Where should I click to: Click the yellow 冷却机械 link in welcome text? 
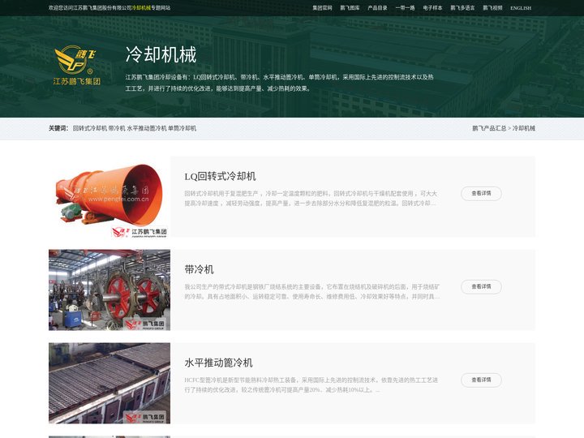pos(141,7)
